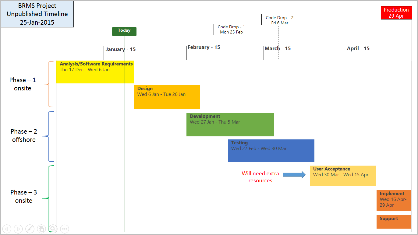Select the blue Testing task bar
This screenshot has height=235, width=418.
(x=271, y=151)
